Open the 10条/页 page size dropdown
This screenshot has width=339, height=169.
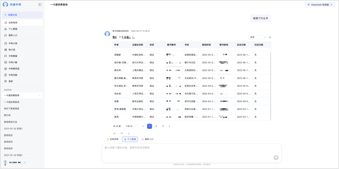(x=130, y=126)
